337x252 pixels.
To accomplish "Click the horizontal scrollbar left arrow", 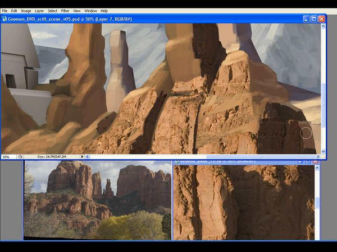I will pyautogui.click(x=88, y=157).
